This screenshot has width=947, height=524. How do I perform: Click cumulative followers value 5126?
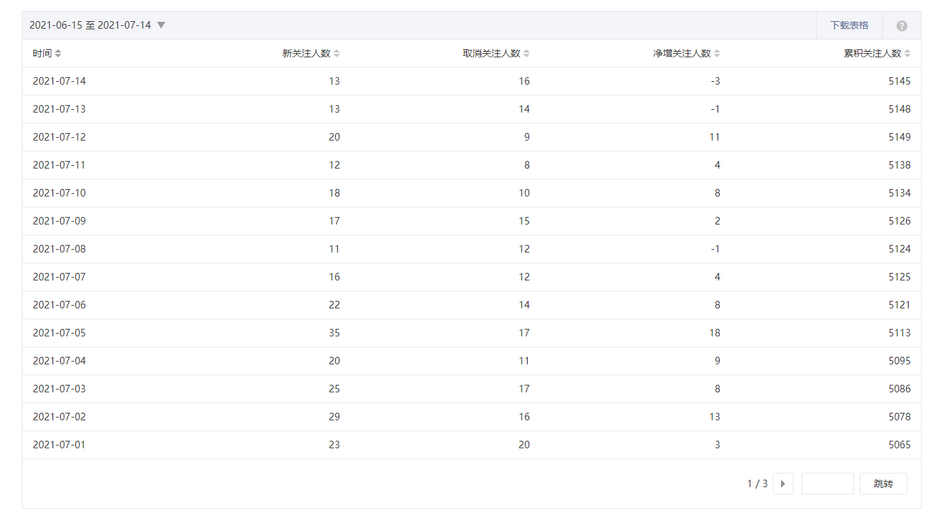(899, 221)
